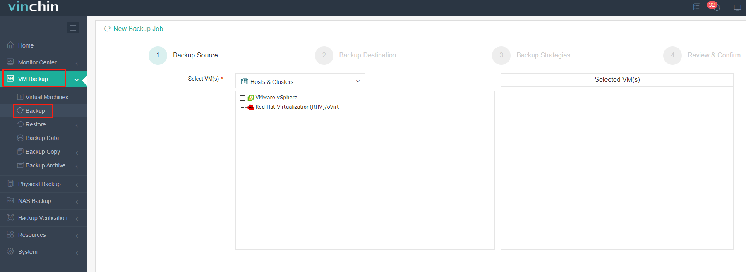This screenshot has height=272, width=746.
Task: Open the notifications bell with 32 badge
Action: coord(715,7)
